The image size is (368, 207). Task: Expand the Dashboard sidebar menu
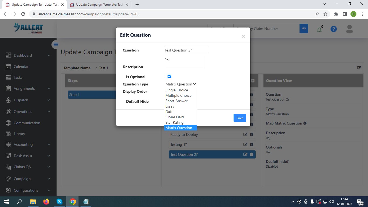click(28, 55)
